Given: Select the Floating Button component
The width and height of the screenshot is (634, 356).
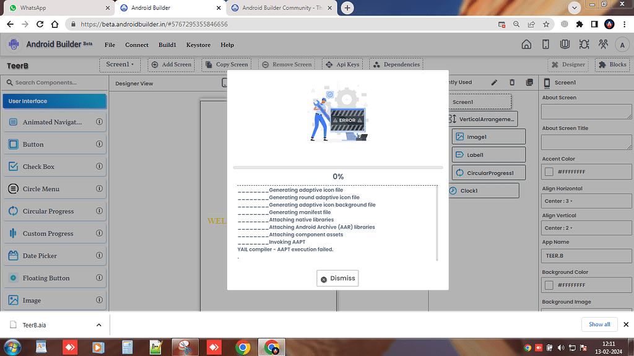Looking at the screenshot, I should pyautogui.click(x=54, y=278).
